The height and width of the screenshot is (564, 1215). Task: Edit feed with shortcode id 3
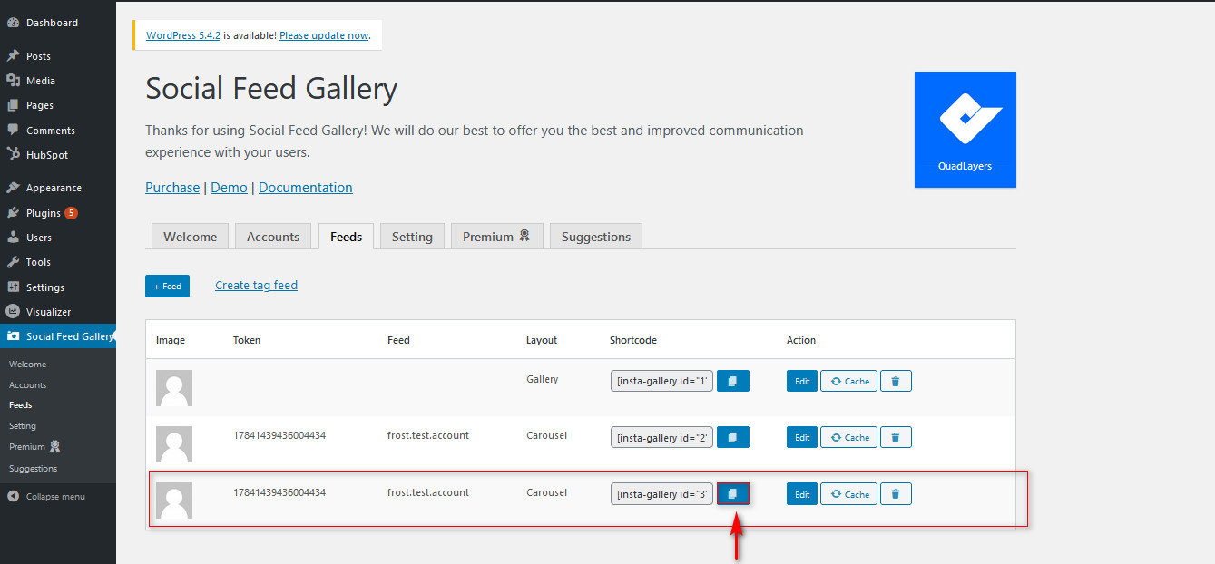(802, 494)
